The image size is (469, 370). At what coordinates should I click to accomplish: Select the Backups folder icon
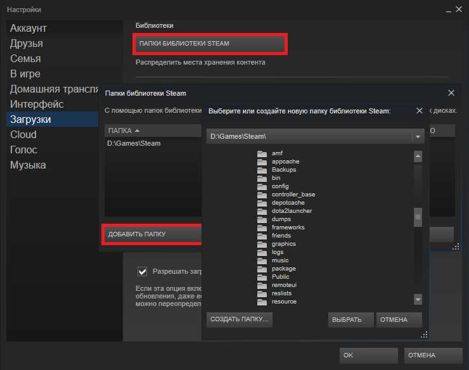(x=262, y=170)
